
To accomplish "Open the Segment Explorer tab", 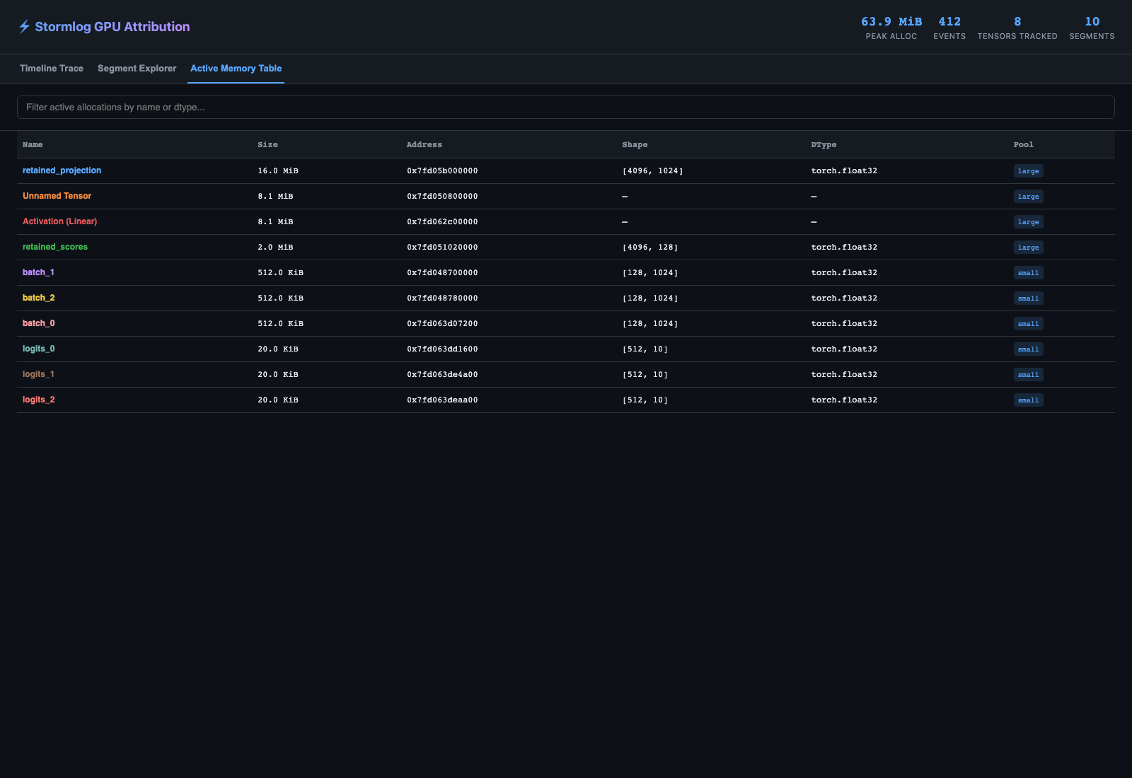I will pyautogui.click(x=137, y=69).
